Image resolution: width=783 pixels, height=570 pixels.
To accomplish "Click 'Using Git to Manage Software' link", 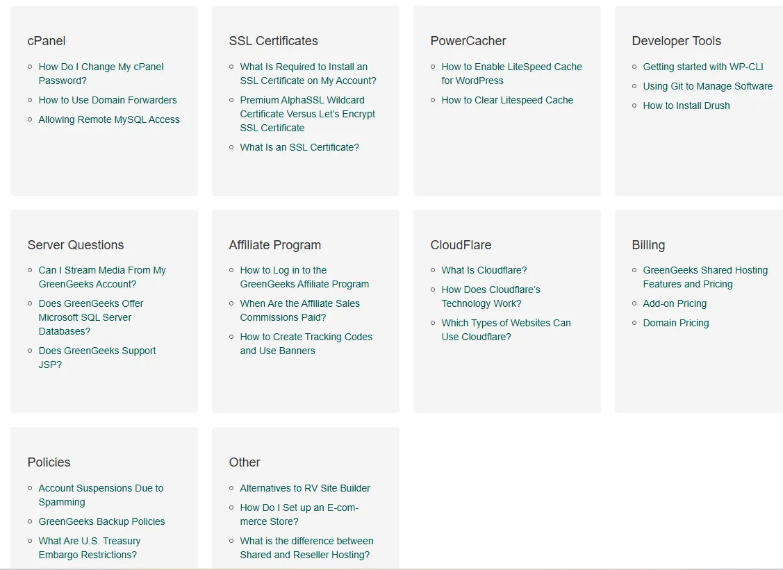I will coord(707,86).
